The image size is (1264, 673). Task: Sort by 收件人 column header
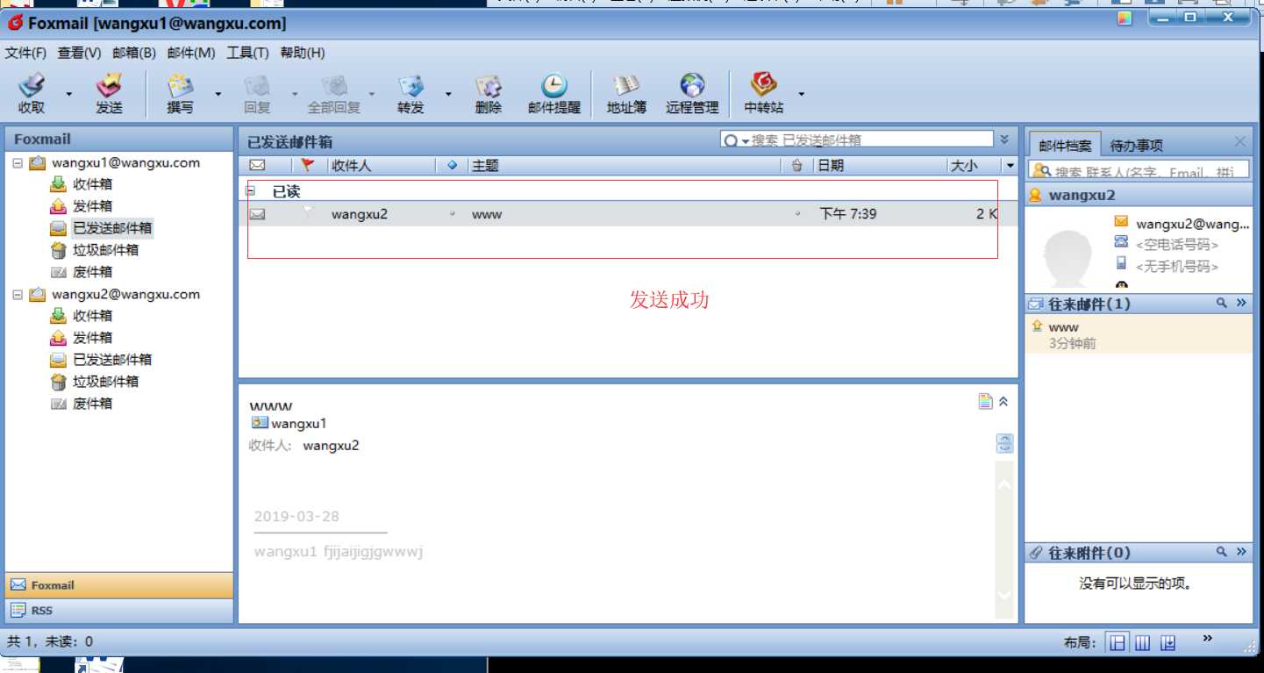(x=382, y=165)
